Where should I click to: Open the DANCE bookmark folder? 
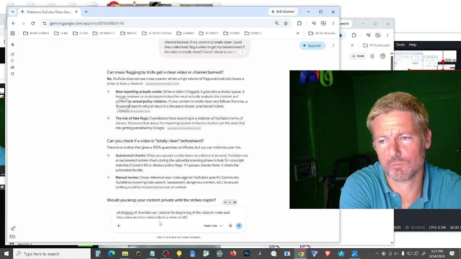point(253,33)
